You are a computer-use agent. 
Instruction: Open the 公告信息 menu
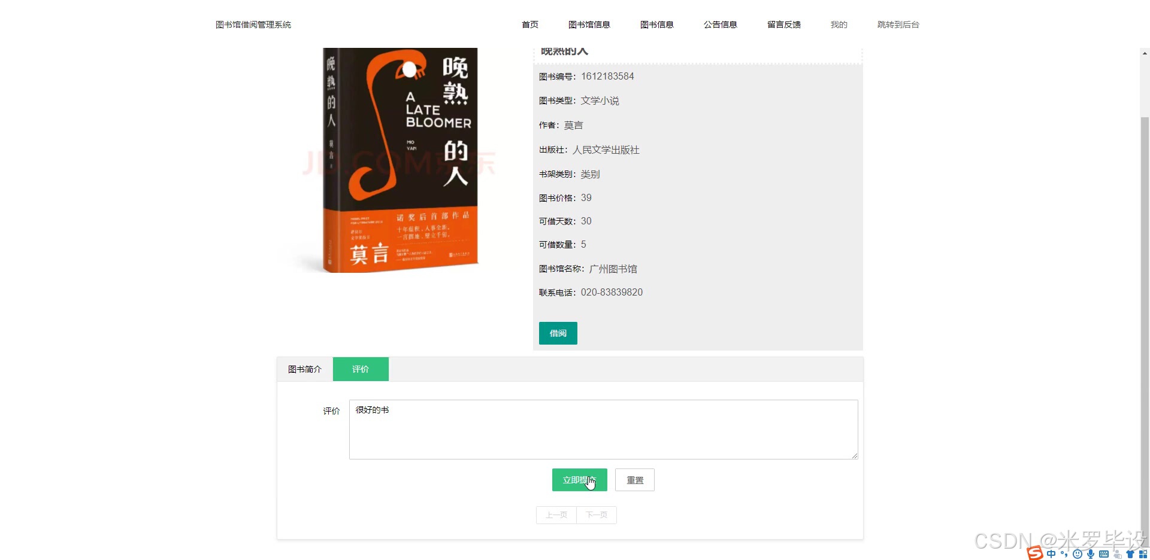(721, 25)
